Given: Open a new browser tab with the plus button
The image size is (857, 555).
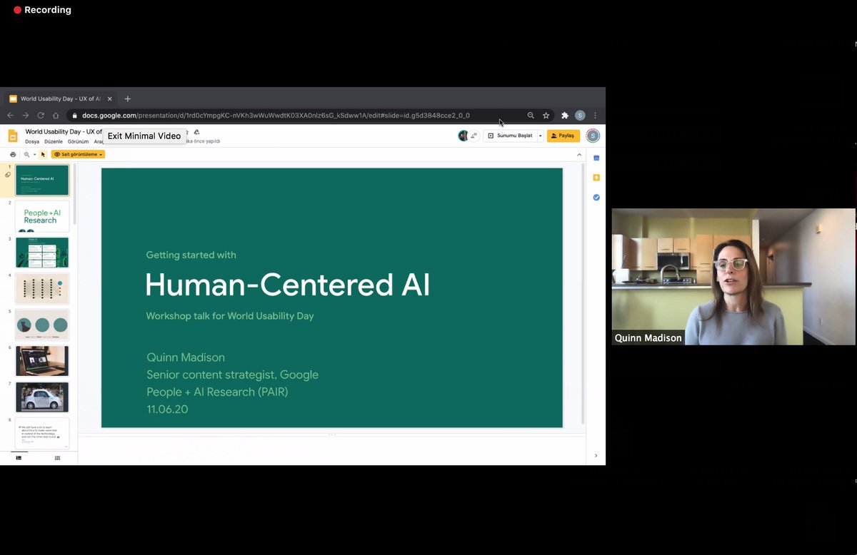Looking at the screenshot, I should pos(128,99).
